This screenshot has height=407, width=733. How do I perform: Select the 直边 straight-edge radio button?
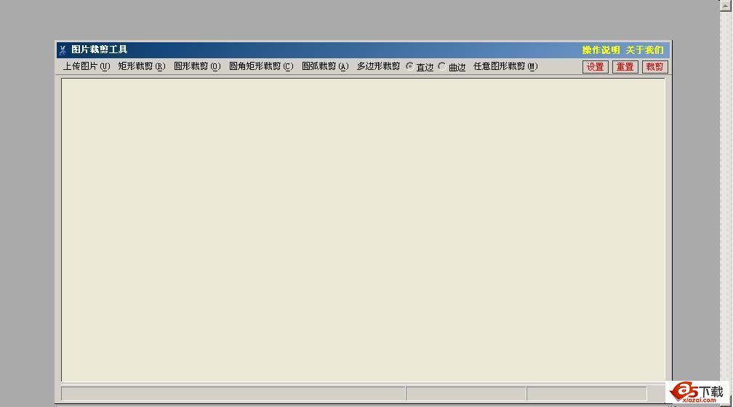(410, 66)
